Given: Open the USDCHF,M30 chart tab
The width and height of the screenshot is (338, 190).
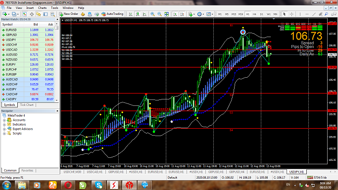Looking at the screenshot, I should click(x=72, y=172).
